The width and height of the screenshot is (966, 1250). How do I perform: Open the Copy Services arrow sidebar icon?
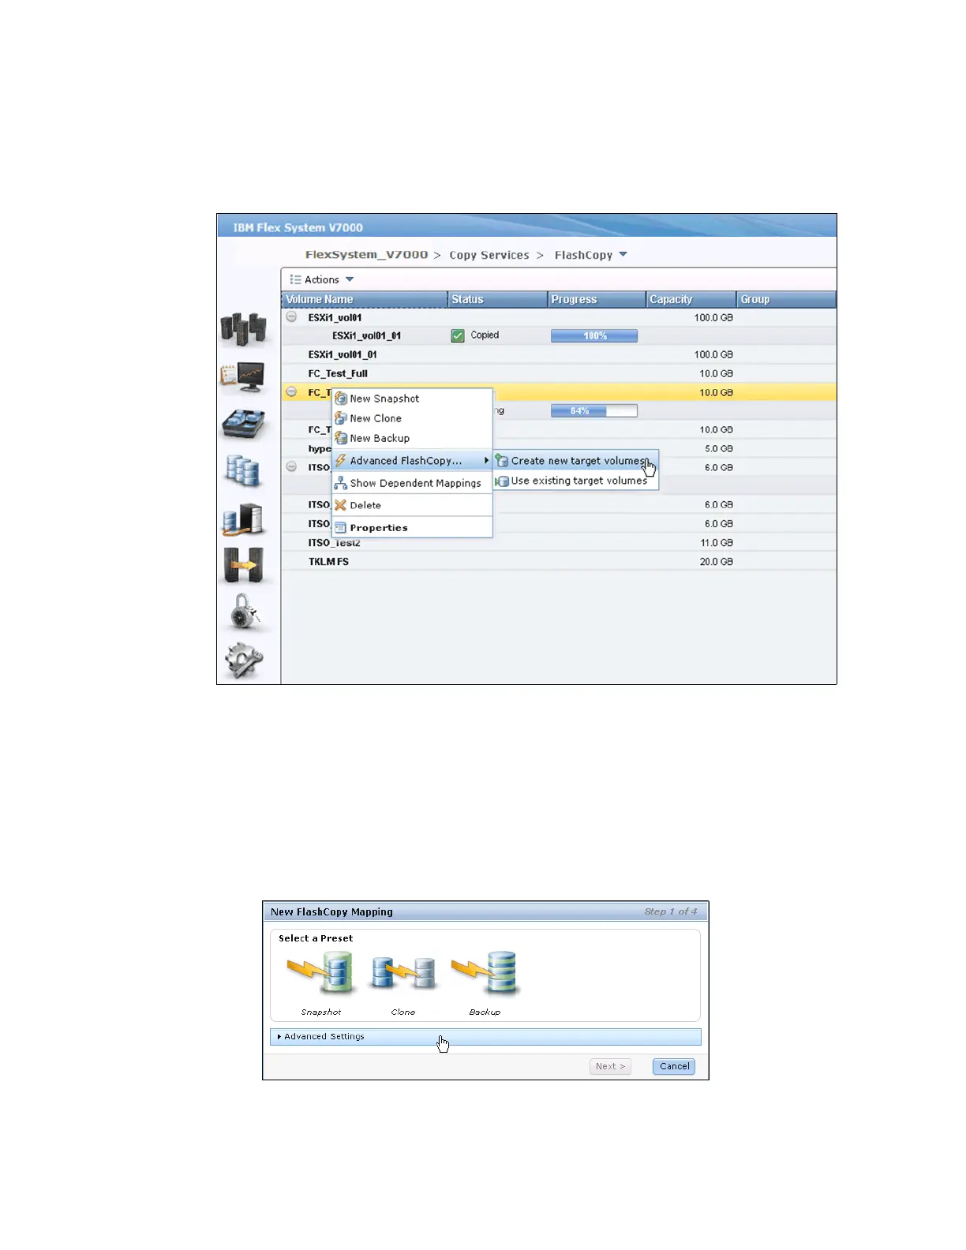point(243,565)
